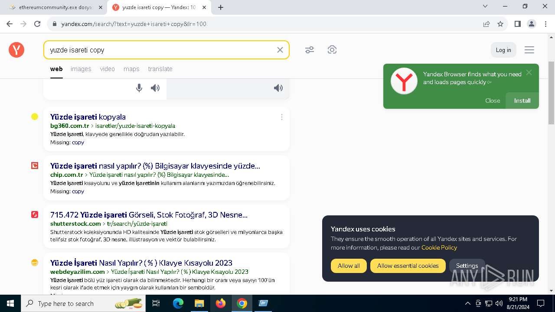
Task: Click the Log in button
Action: pos(503,50)
